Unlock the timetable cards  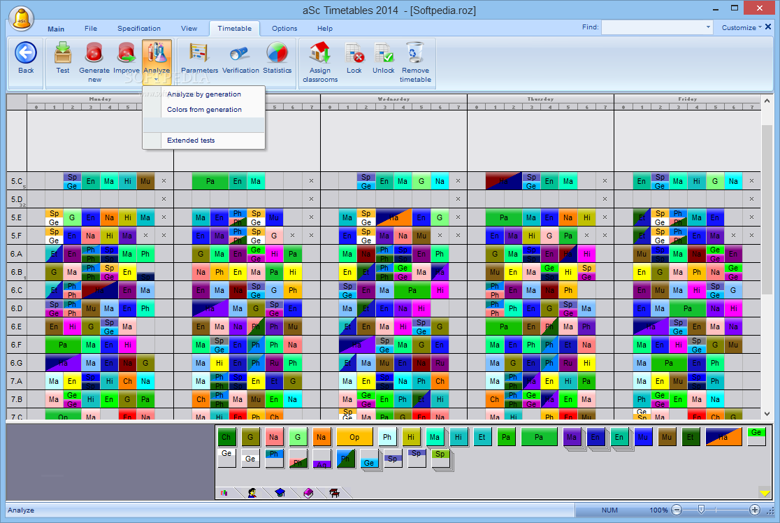(x=384, y=58)
